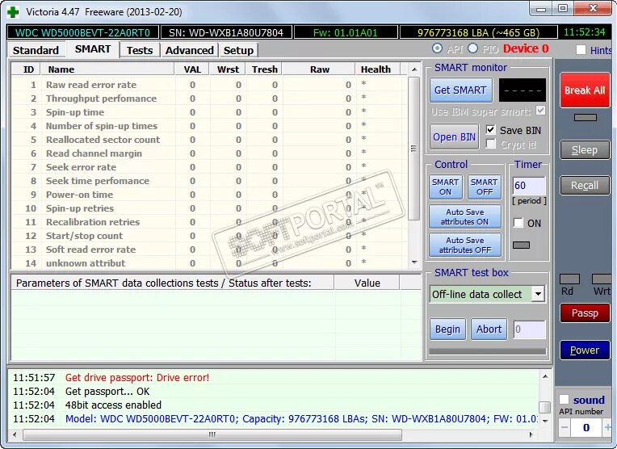
Task: Select the PIO access mode radio button
Action: point(473,48)
